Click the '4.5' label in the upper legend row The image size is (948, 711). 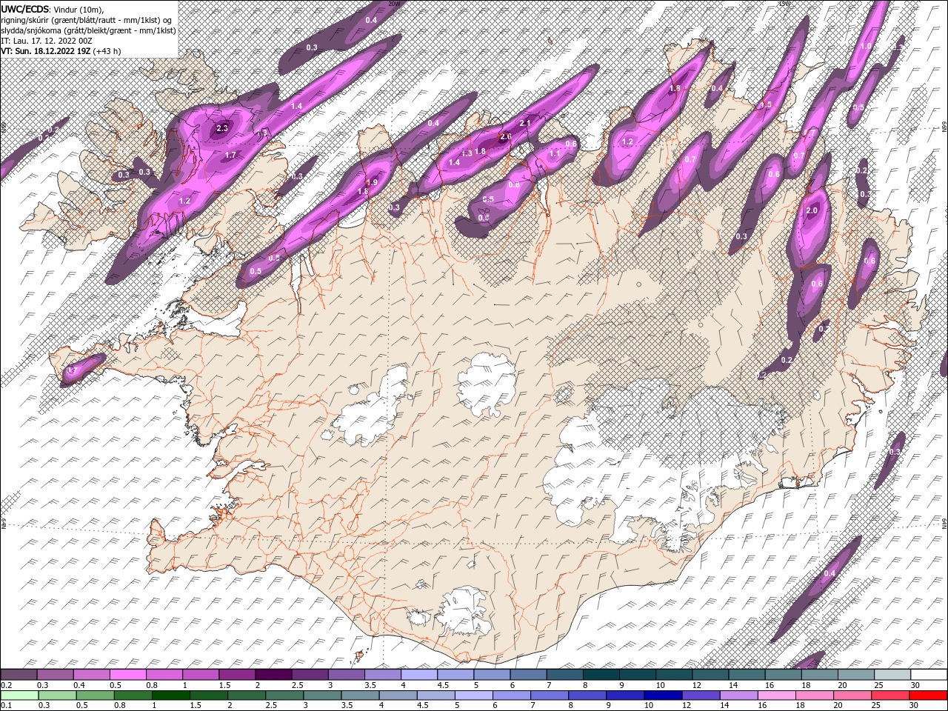[x=443, y=685]
